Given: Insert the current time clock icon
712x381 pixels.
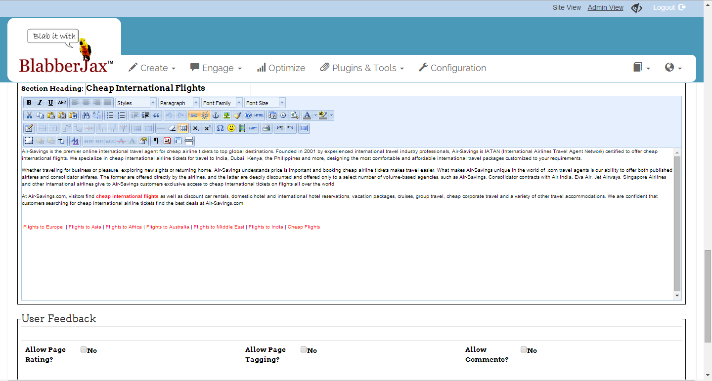Looking at the screenshot, I should 283,115.
